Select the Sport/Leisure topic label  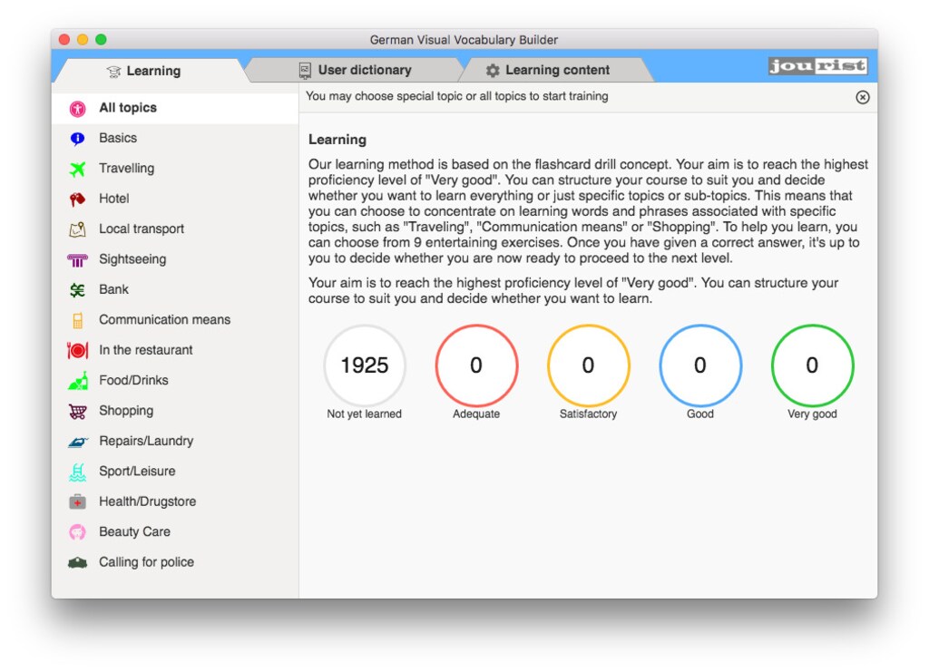[138, 472]
